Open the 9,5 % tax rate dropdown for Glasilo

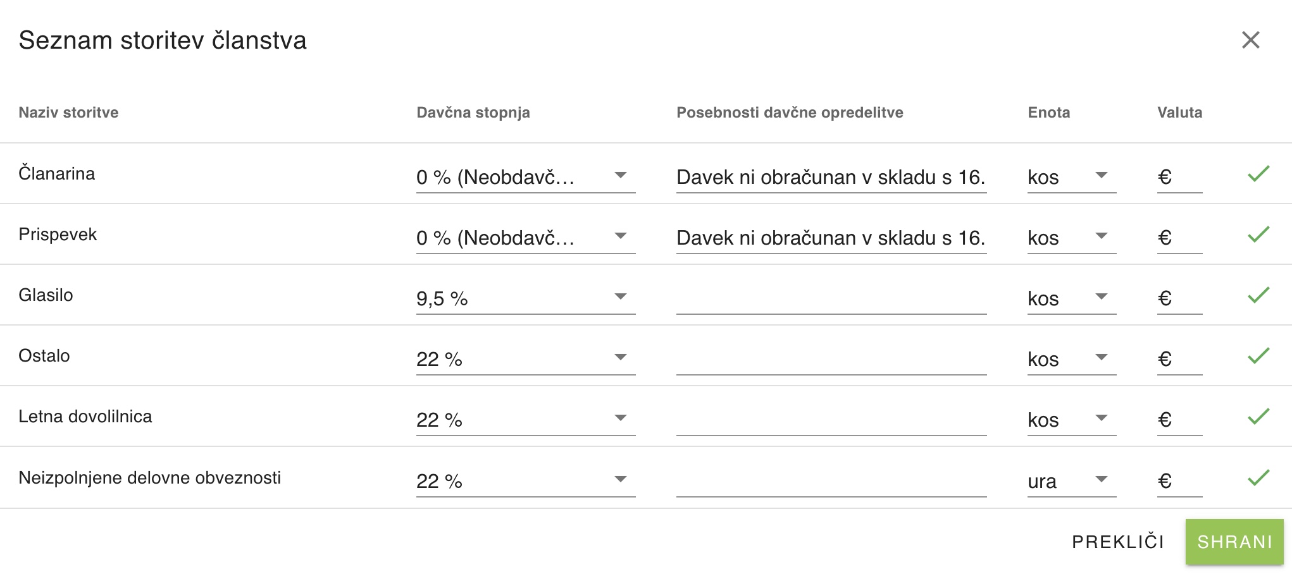pos(526,298)
